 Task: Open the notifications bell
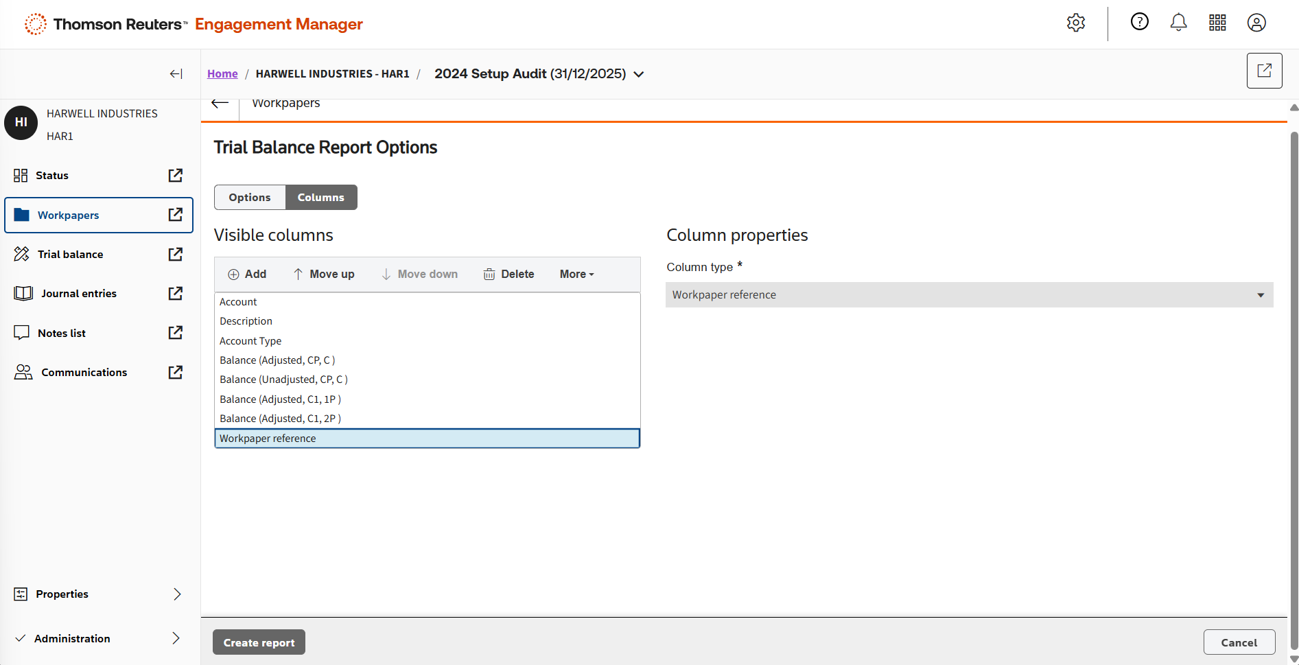coord(1178,23)
